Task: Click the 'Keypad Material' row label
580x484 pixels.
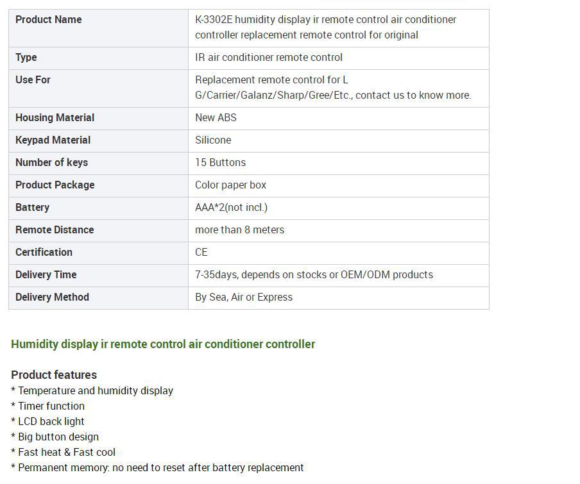Action: (53, 140)
